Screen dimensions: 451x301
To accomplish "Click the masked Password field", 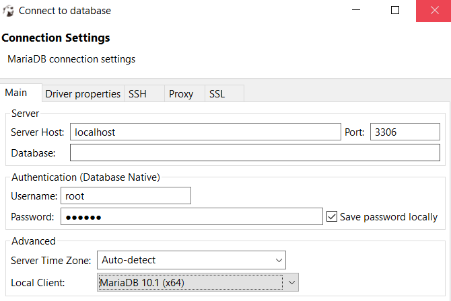I will (x=192, y=216).
